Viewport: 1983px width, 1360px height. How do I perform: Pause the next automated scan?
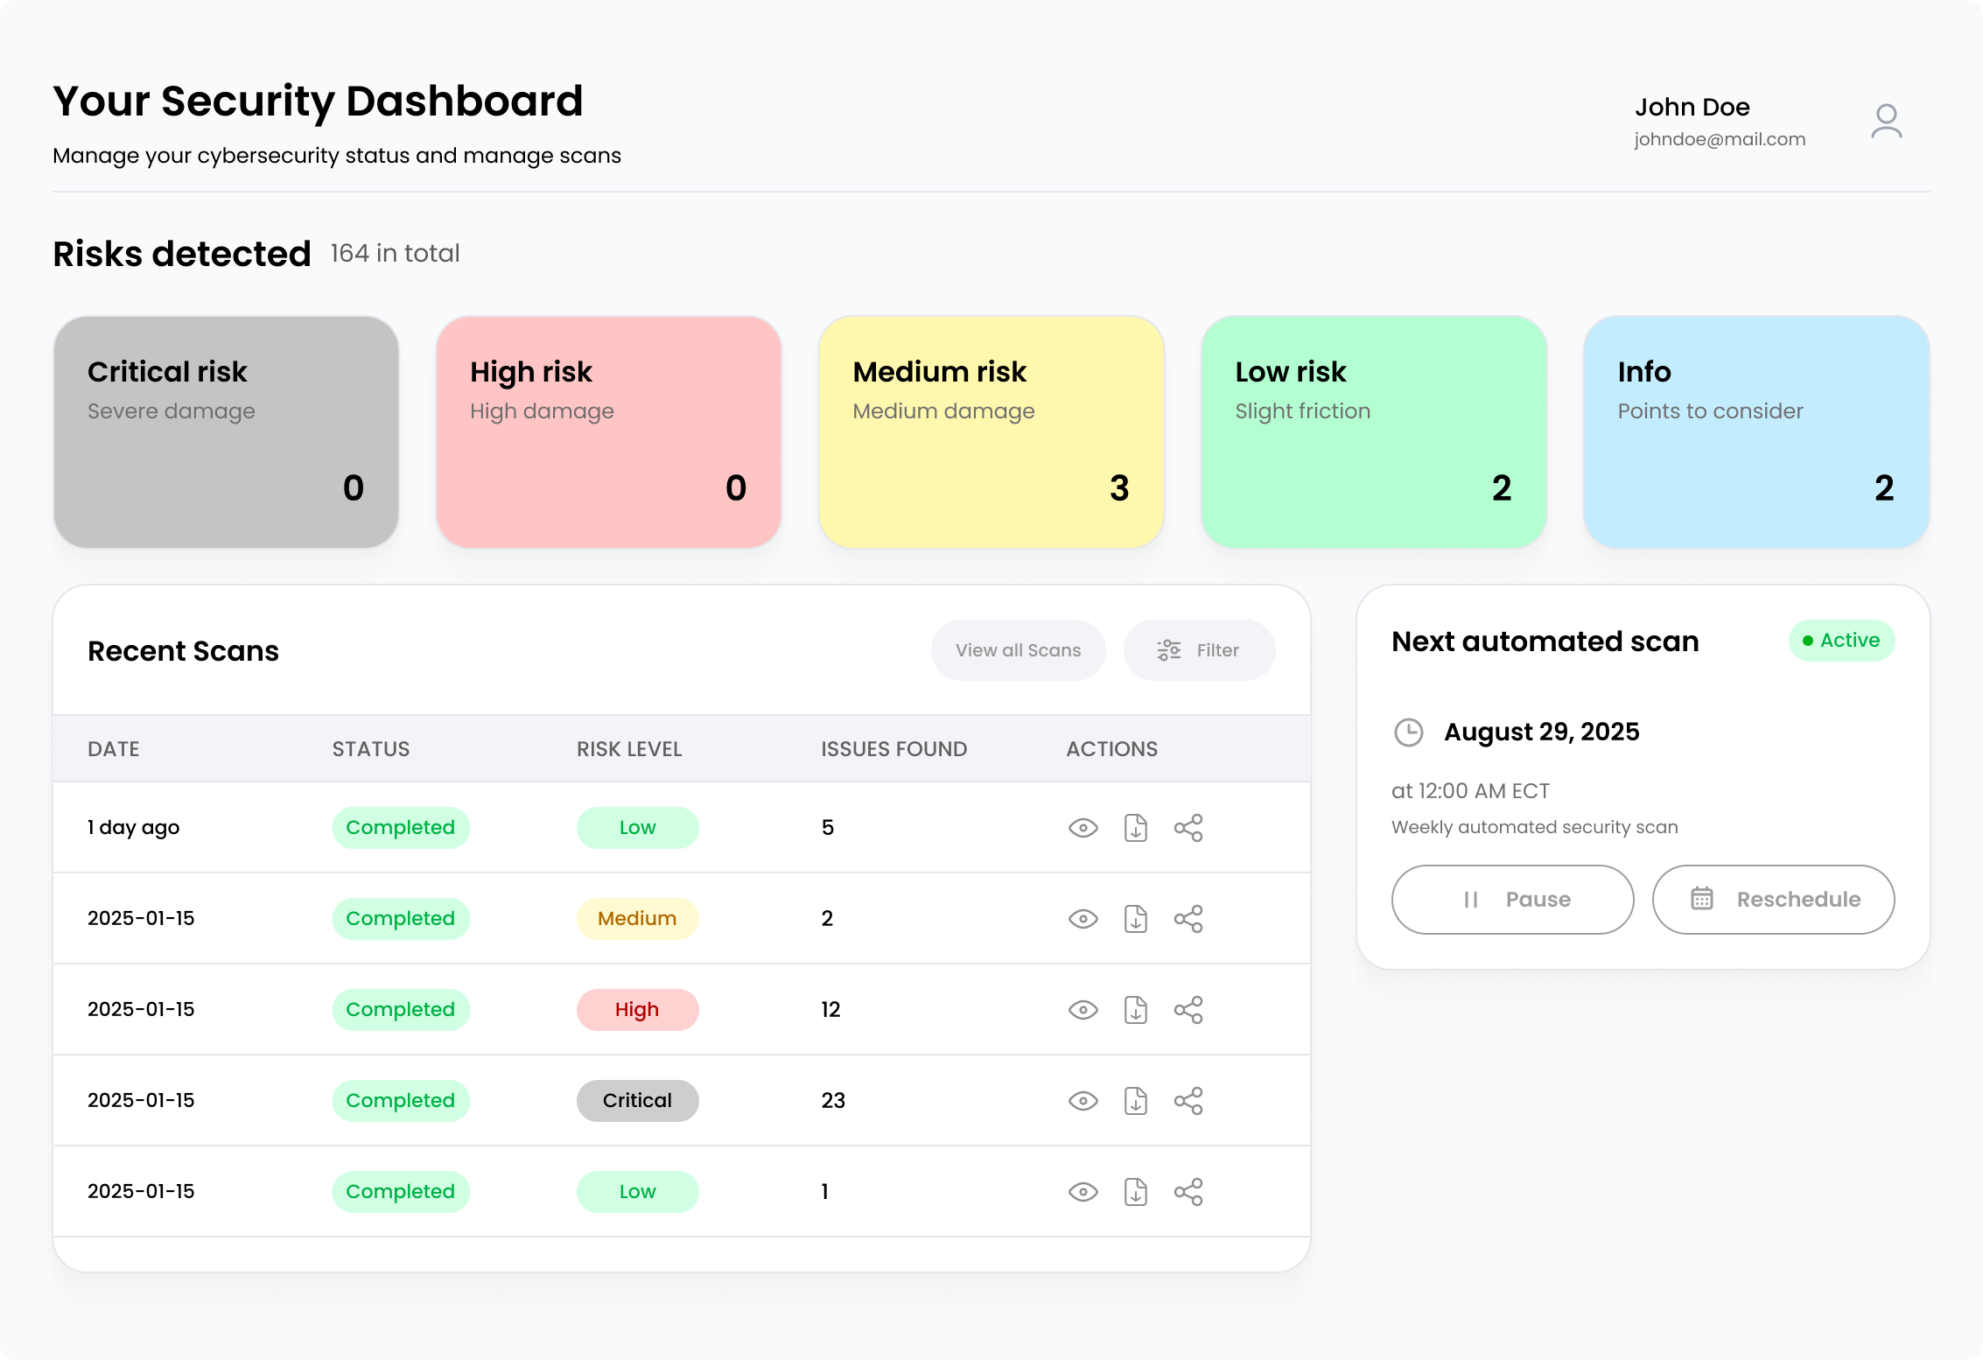coord(1512,900)
